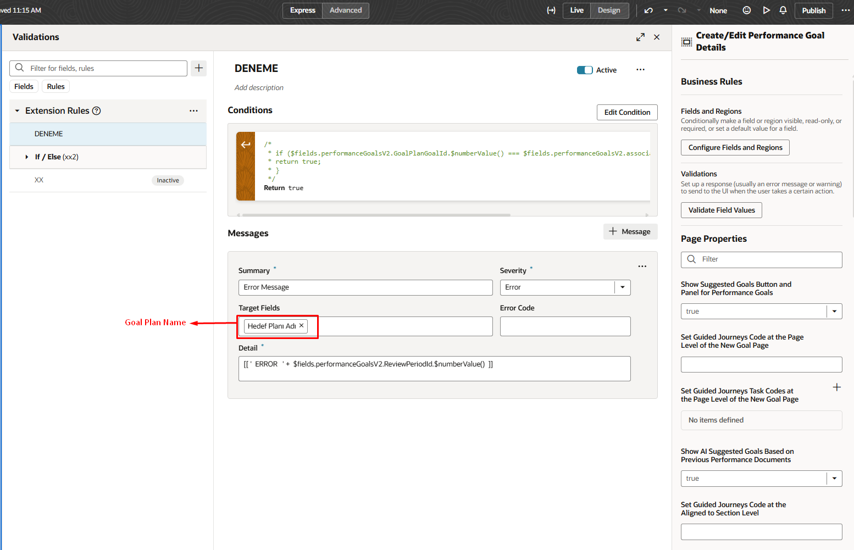
Task: Expand the If / Else (xx2) rule
Action: [x=26, y=157]
